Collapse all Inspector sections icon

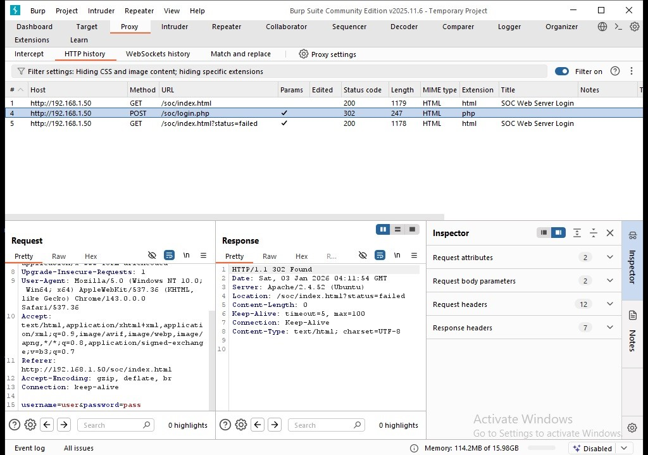(594, 233)
